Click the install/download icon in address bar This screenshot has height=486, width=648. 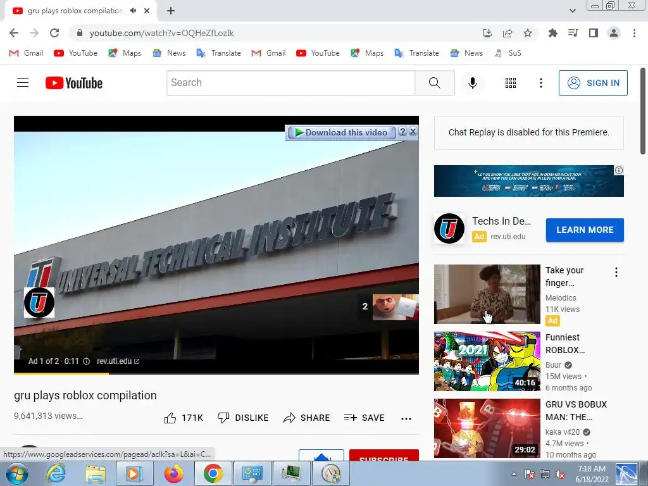pyautogui.click(x=487, y=33)
